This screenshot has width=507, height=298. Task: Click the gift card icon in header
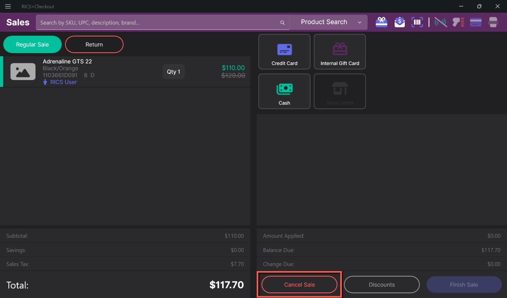[x=381, y=22]
